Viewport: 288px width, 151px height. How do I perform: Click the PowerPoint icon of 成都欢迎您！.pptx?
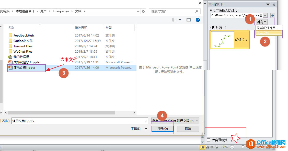pyautogui.click(x=10, y=62)
